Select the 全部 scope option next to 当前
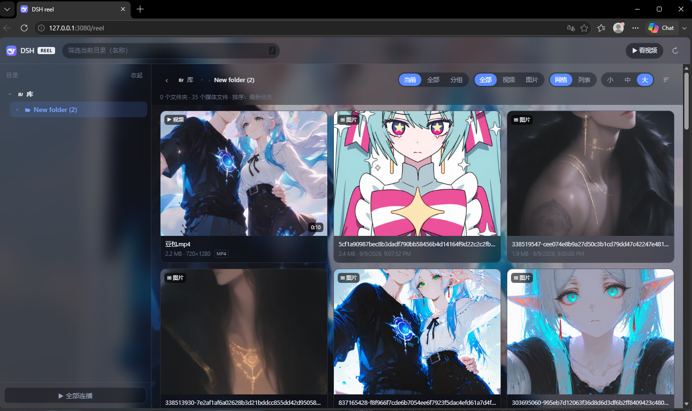The width and height of the screenshot is (692, 411). [433, 80]
